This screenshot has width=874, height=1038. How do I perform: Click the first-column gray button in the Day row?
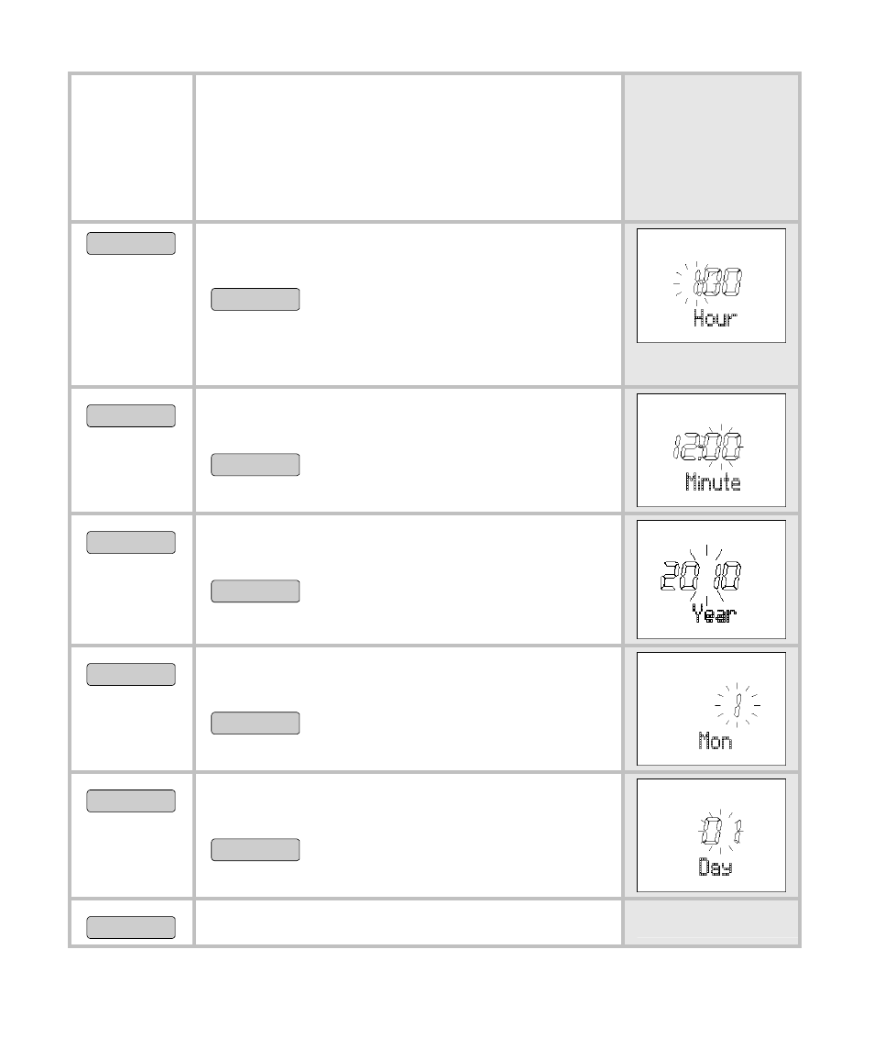click(x=131, y=801)
